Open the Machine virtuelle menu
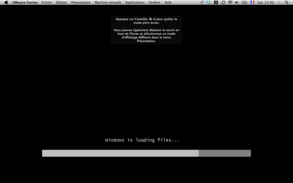 click(x=108, y=3)
